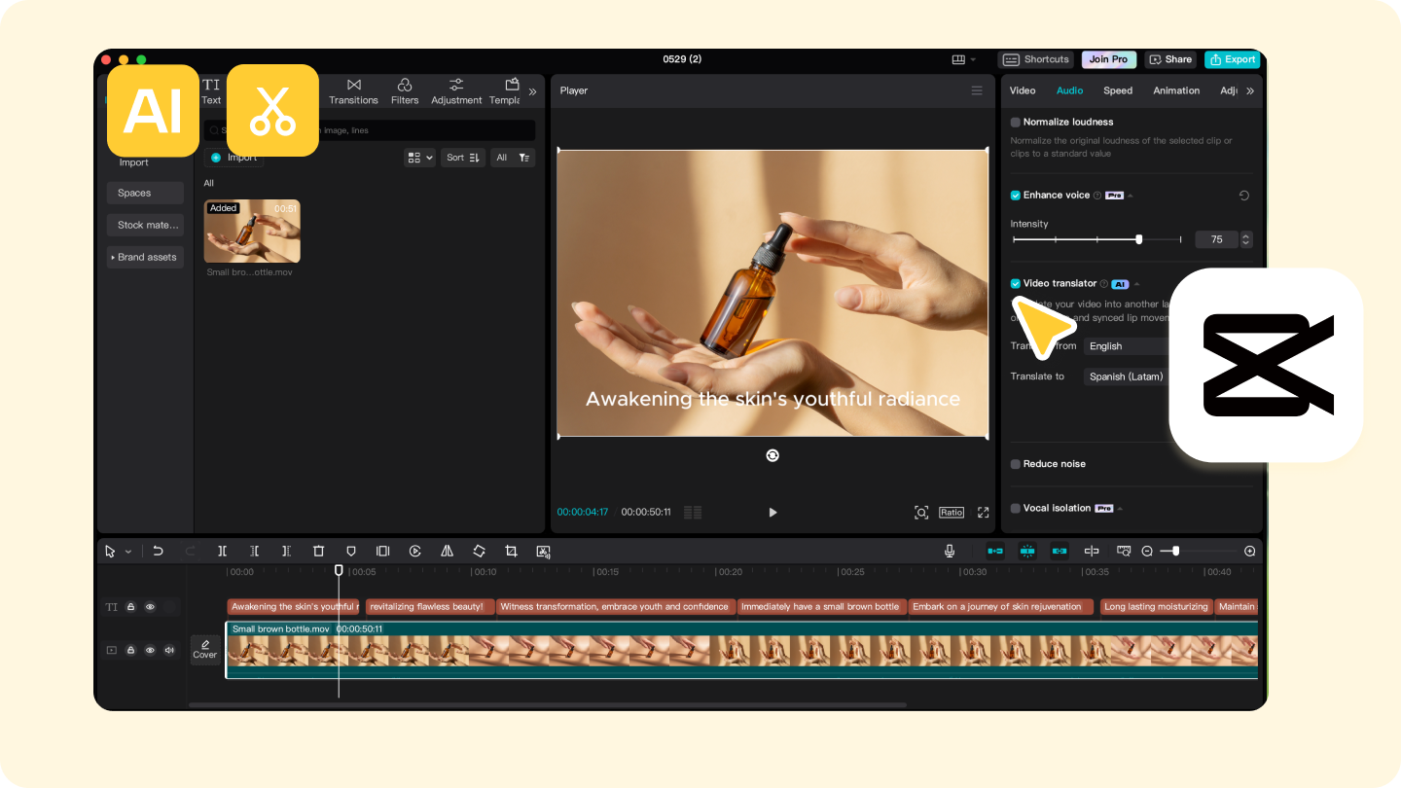Open the Video inspector tab
Screen dimensions: 1401x788
[1023, 90]
